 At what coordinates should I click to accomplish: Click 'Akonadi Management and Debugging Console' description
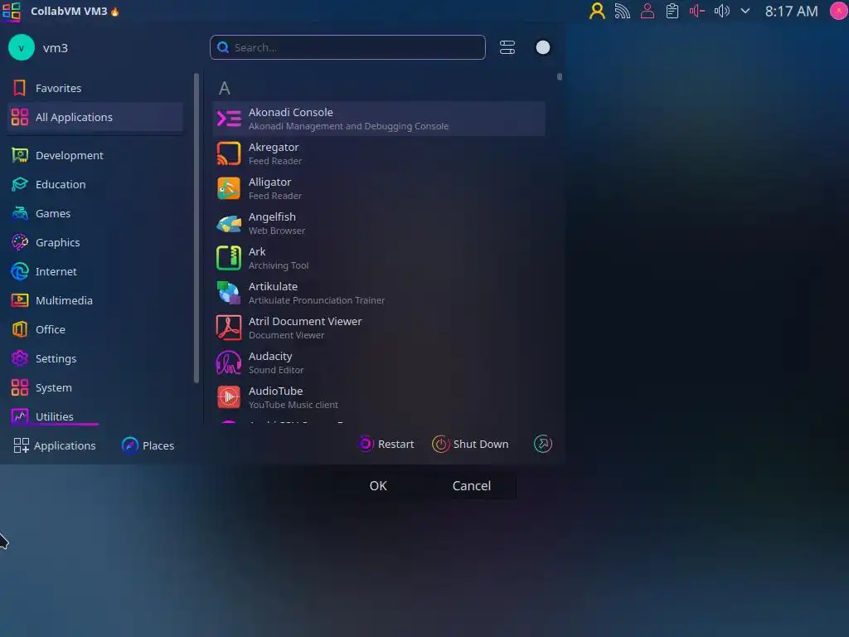348,126
